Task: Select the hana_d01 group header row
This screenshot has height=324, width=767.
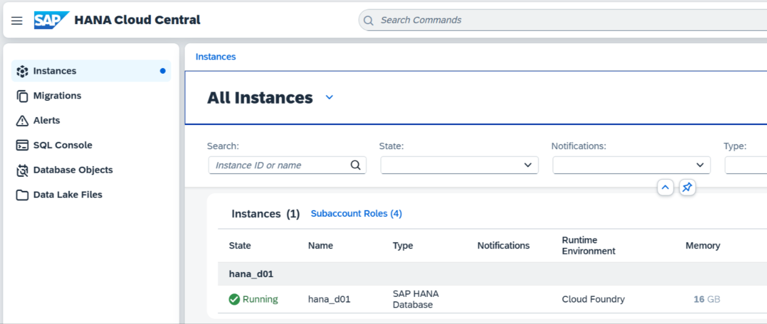Action: click(492, 274)
